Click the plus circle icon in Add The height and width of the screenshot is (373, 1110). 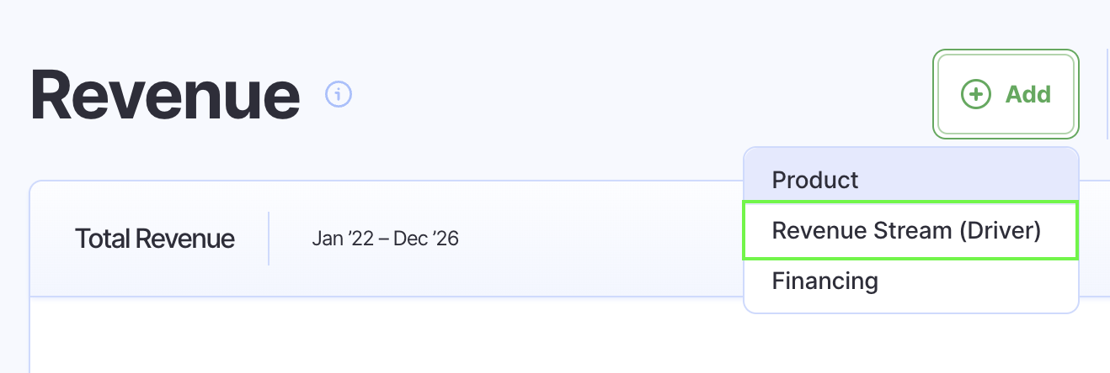point(975,94)
